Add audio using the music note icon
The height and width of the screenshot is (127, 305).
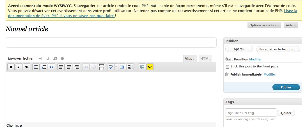coord(55,58)
